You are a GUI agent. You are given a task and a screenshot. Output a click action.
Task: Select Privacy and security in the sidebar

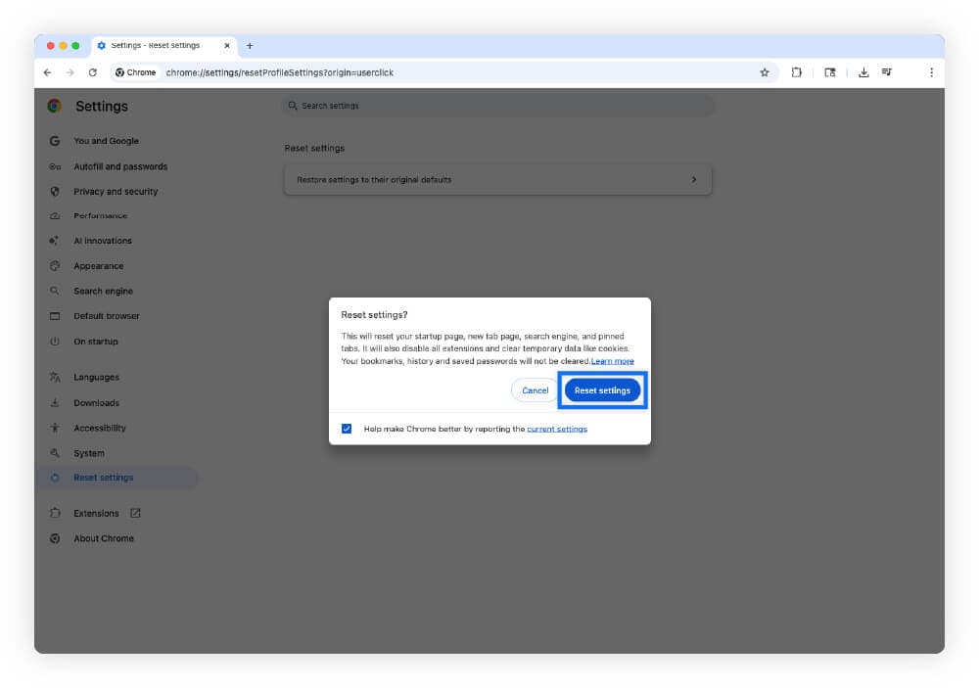point(116,191)
